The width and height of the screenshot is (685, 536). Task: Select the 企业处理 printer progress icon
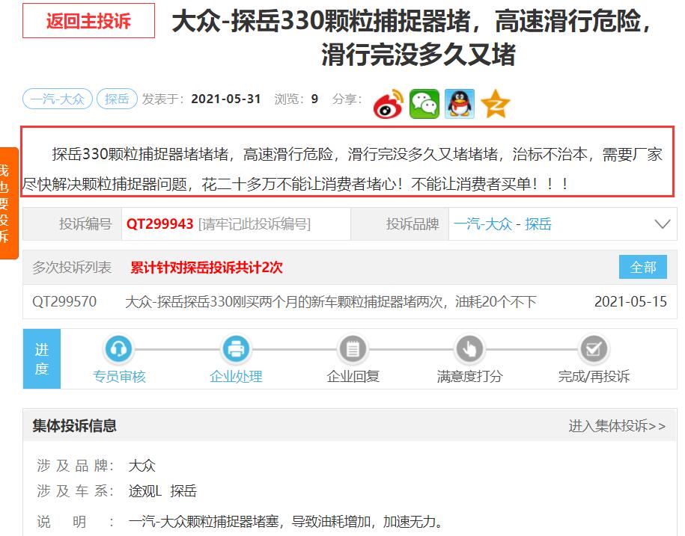[x=236, y=349]
